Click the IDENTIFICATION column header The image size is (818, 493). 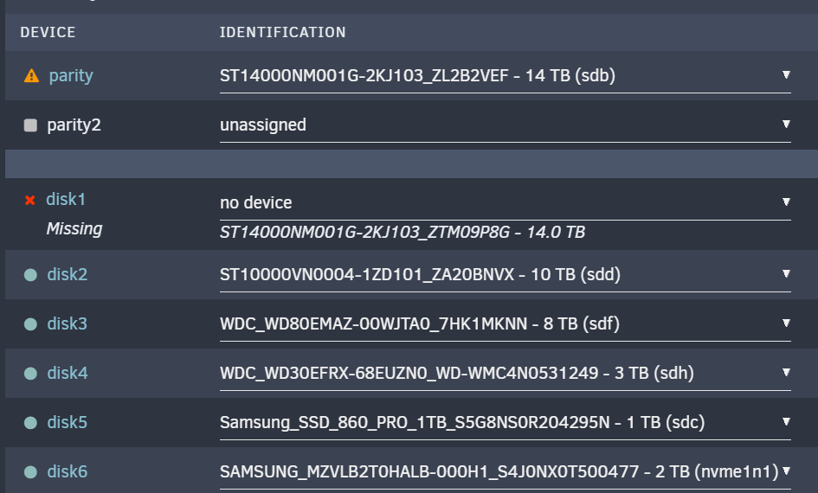coord(282,32)
